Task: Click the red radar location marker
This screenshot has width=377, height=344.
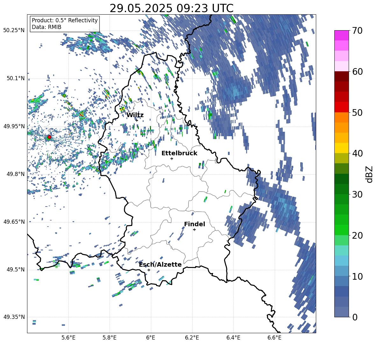Action: tap(49, 137)
